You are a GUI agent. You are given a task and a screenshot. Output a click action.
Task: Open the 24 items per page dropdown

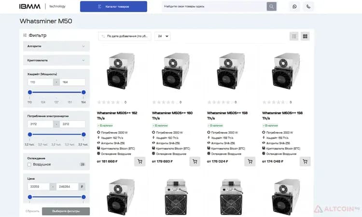click(x=163, y=36)
